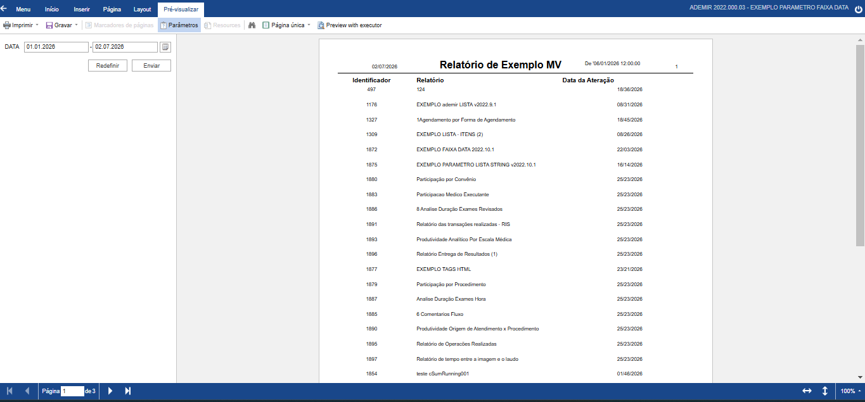Click the Relatório column header

[430, 80]
